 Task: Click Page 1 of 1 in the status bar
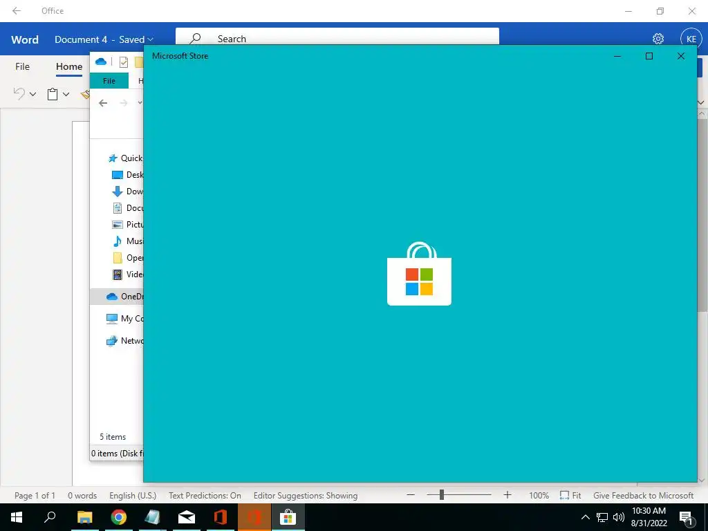(x=35, y=495)
